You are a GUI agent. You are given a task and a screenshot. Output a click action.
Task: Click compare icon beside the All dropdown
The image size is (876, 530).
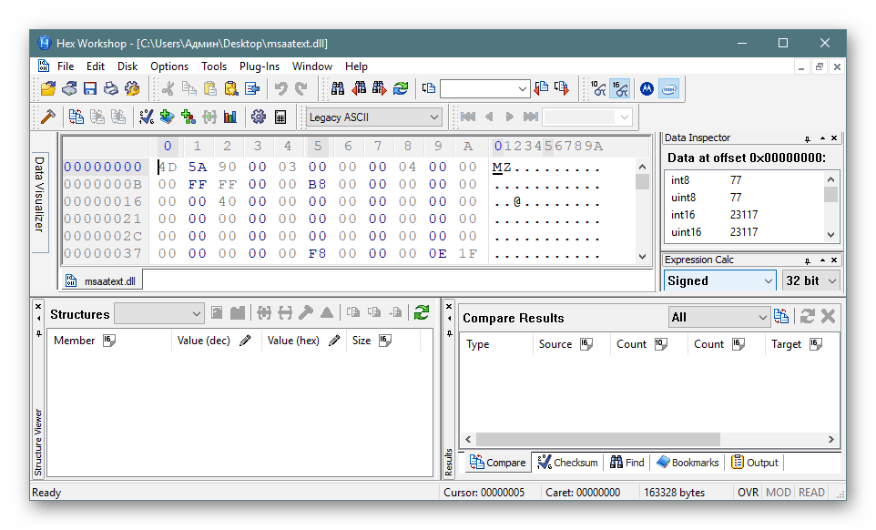(781, 317)
